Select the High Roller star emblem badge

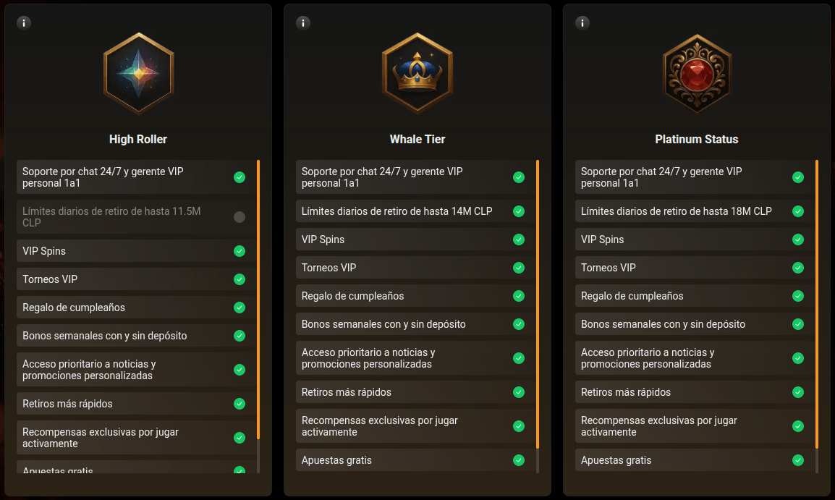138,73
